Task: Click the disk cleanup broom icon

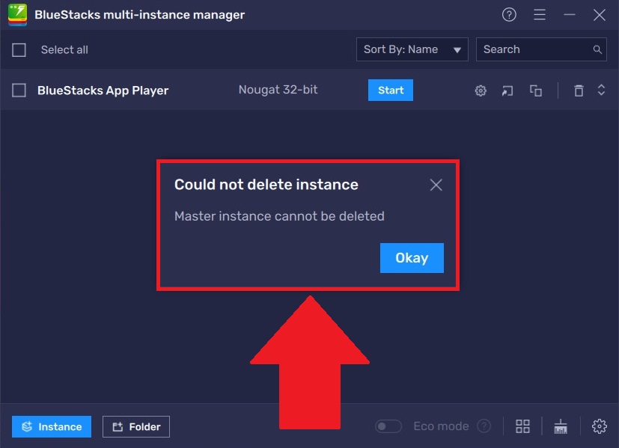Action: point(561,426)
